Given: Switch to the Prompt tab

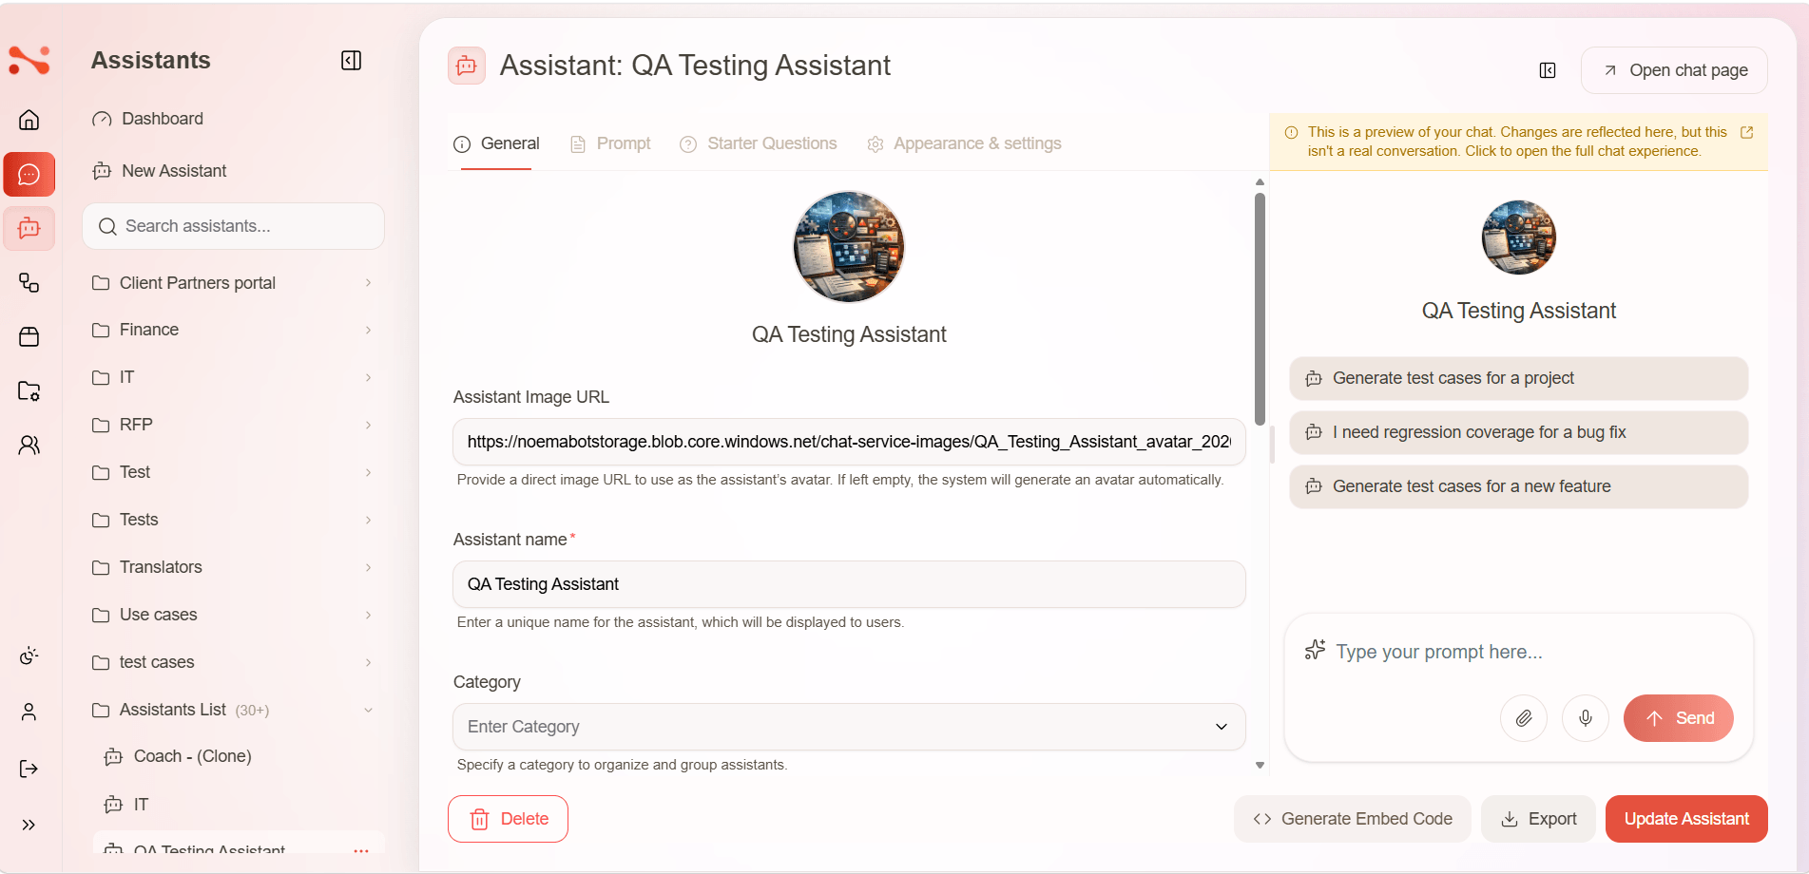Looking at the screenshot, I should coord(610,143).
